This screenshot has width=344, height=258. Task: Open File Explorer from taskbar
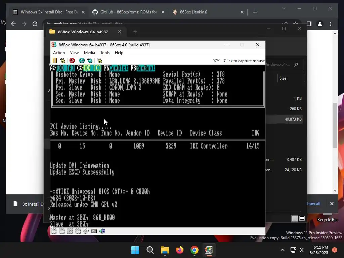[165, 250]
